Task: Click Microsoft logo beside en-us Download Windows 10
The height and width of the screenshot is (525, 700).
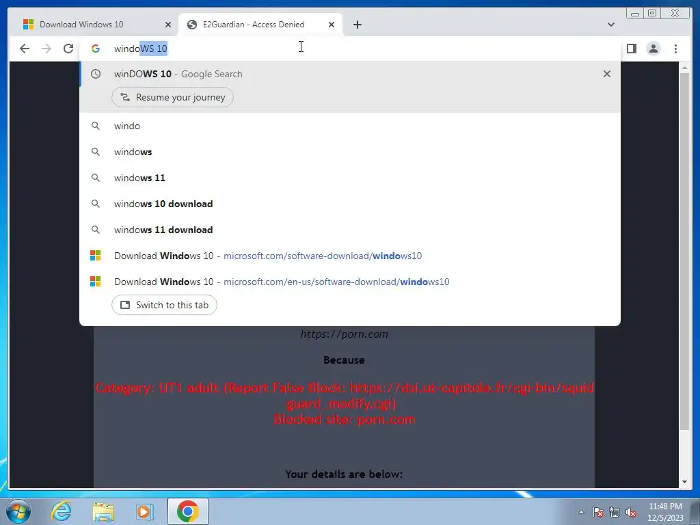Action: (96, 281)
